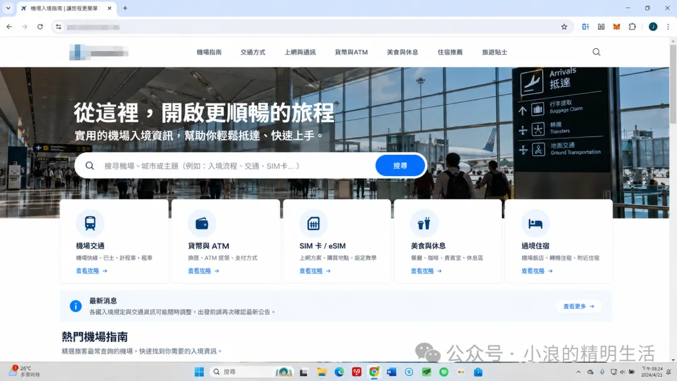The width and height of the screenshot is (677, 381).
Task: Open the 住宿推薦 nav menu
Action: point(450,52)
